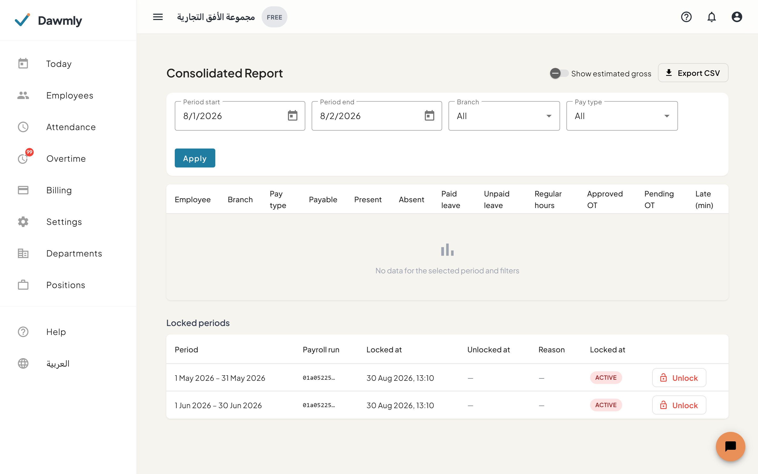
Task: Click the Pending OT column header
Action: [659, 200]
